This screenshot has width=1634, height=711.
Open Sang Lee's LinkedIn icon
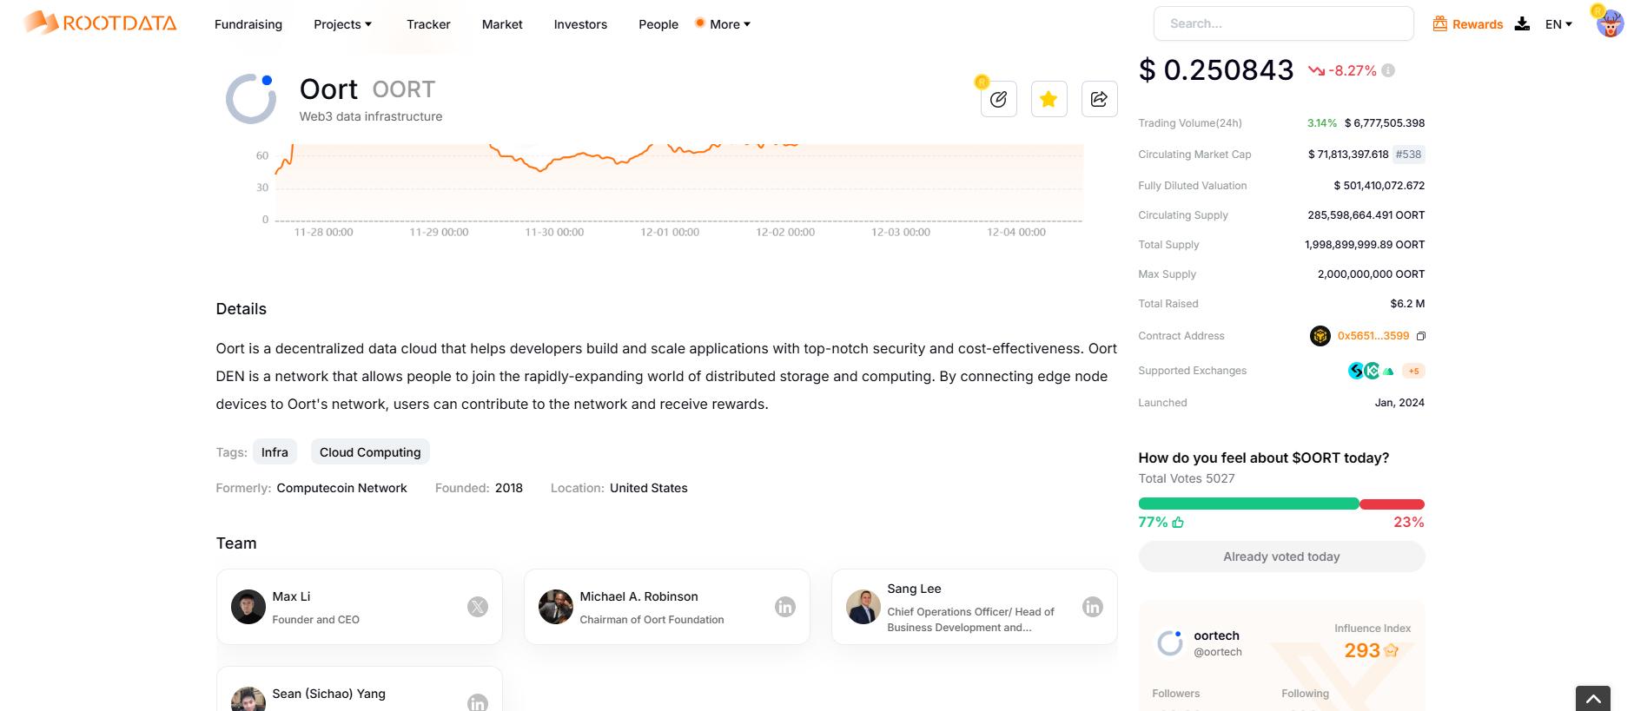tap(1093, 607)
